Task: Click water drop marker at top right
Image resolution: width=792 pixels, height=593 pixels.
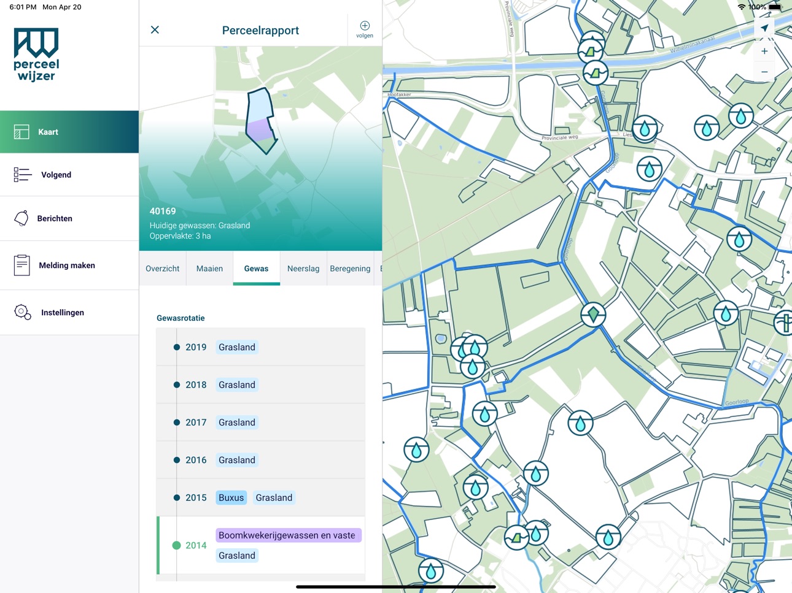Action: [741, 115]
